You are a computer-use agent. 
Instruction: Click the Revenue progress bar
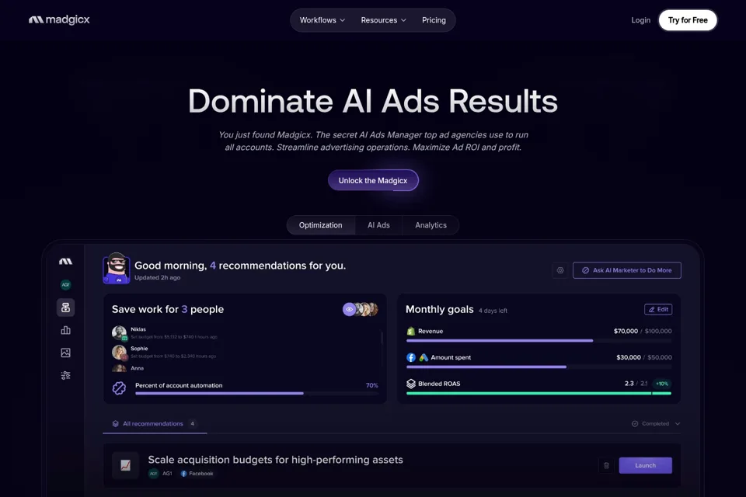coord(539,341)
